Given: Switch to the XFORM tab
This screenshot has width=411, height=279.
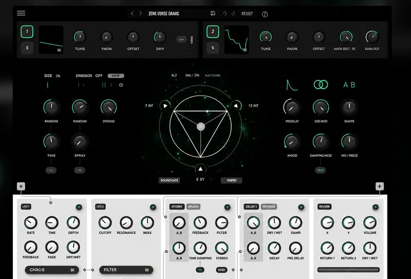Looking at the screenshot, I should point(177,206).
